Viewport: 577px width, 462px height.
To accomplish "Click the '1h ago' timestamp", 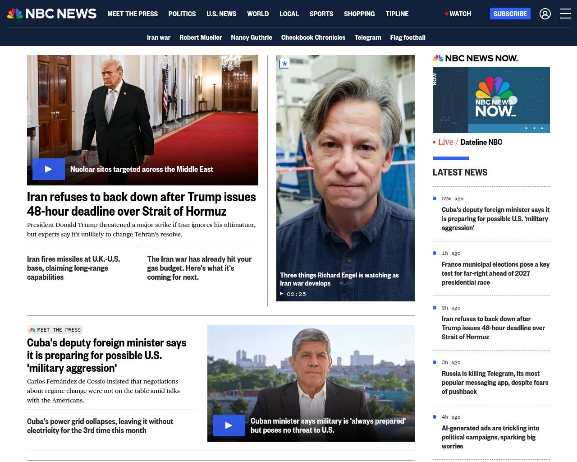I will pos(451,253).
